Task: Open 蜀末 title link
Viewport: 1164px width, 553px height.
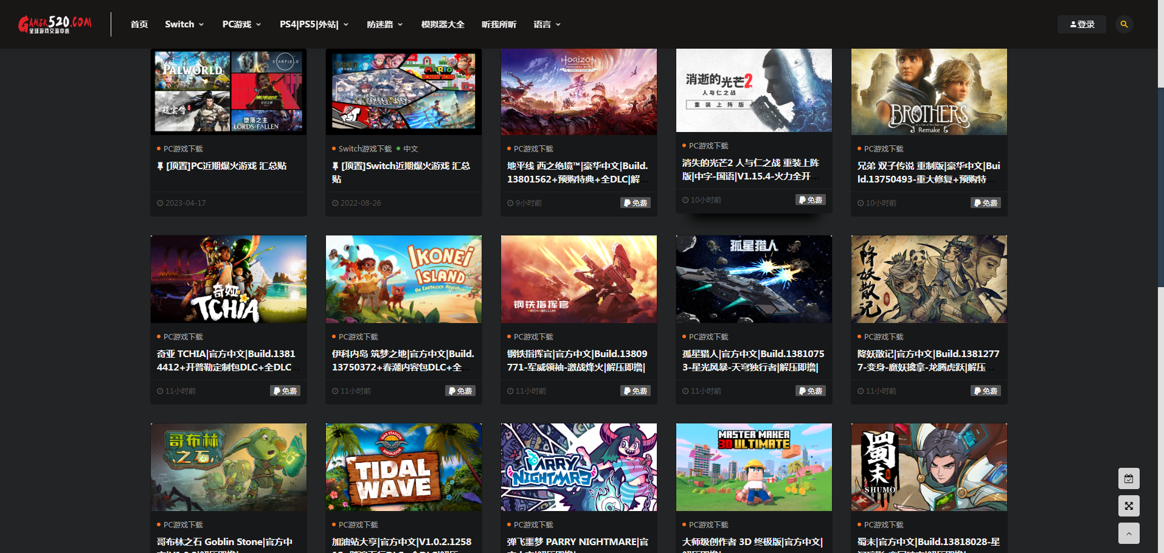Action: coord(929,544)
